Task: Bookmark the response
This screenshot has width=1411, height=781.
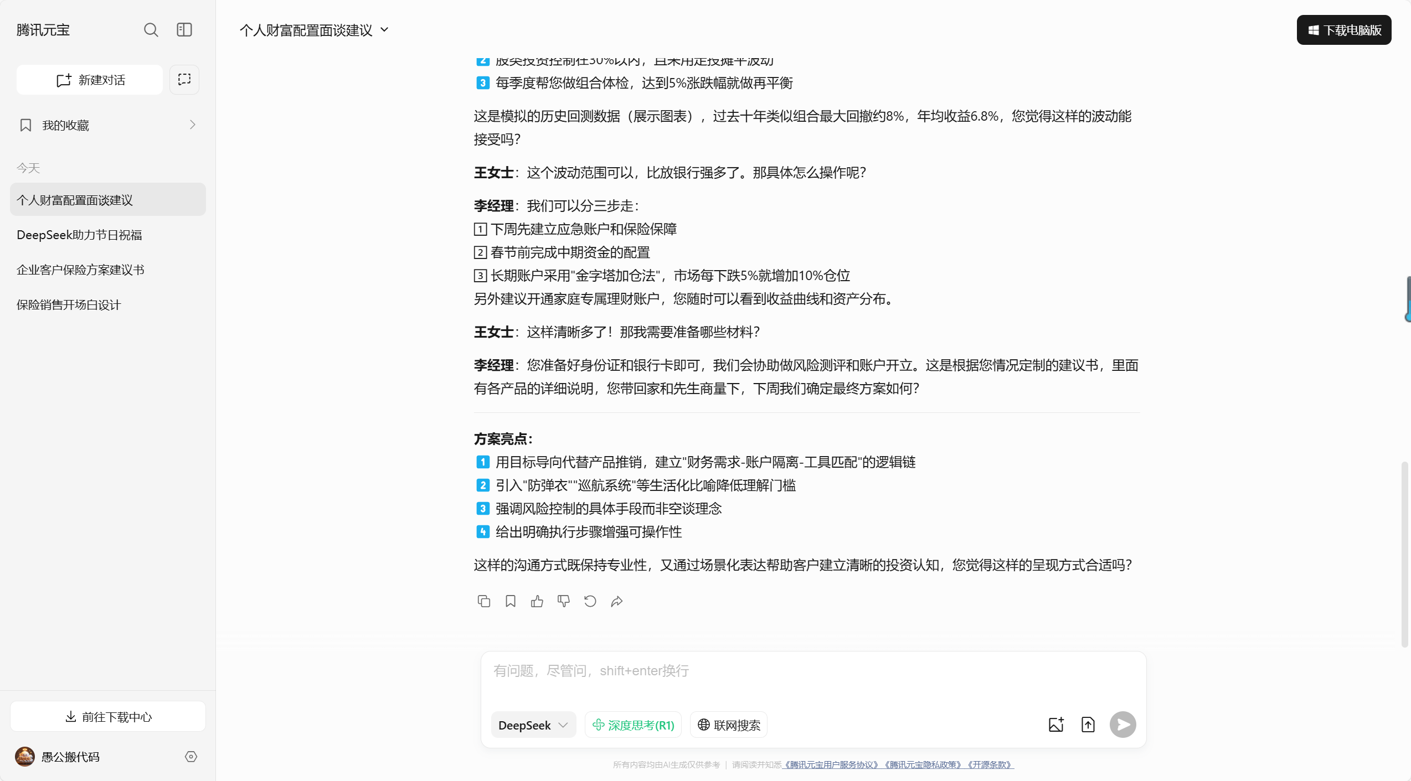Action: (510, 601)
